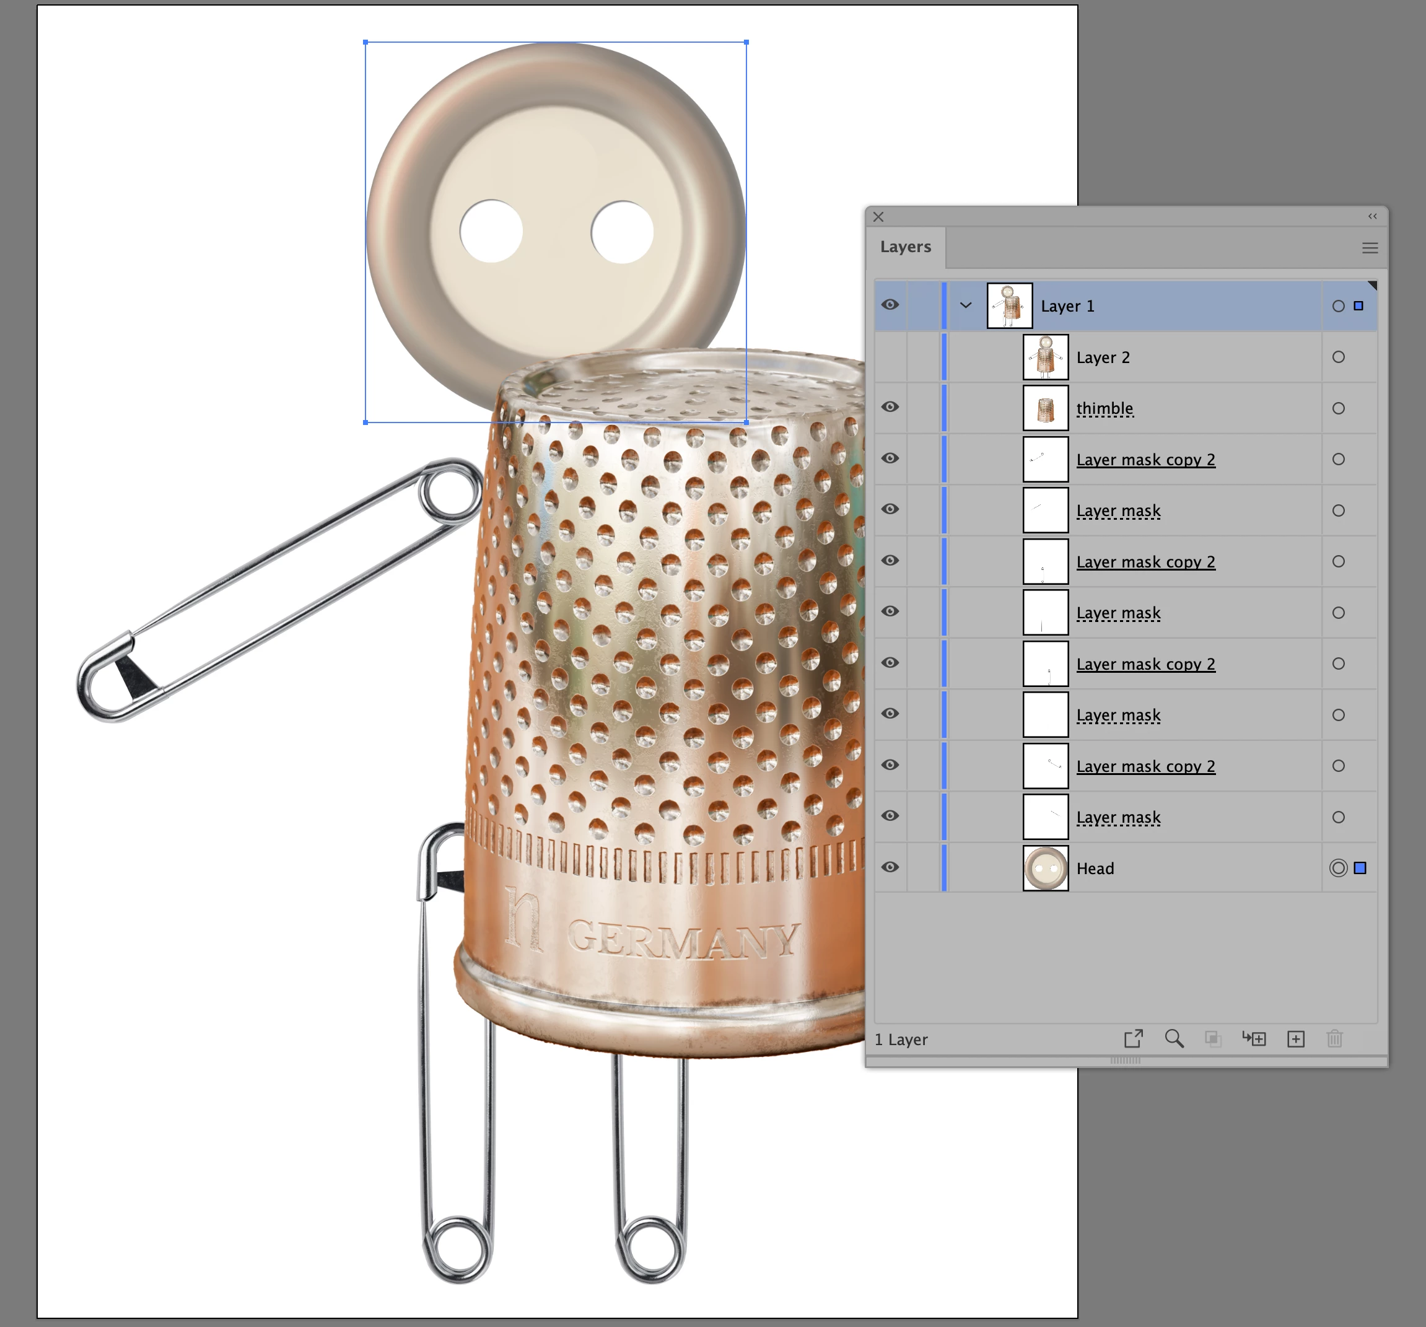Click Make/Release Clipping Mask icon
The height and width of the screenshot is (1327, 1426).
[x=1213, y=1039]
